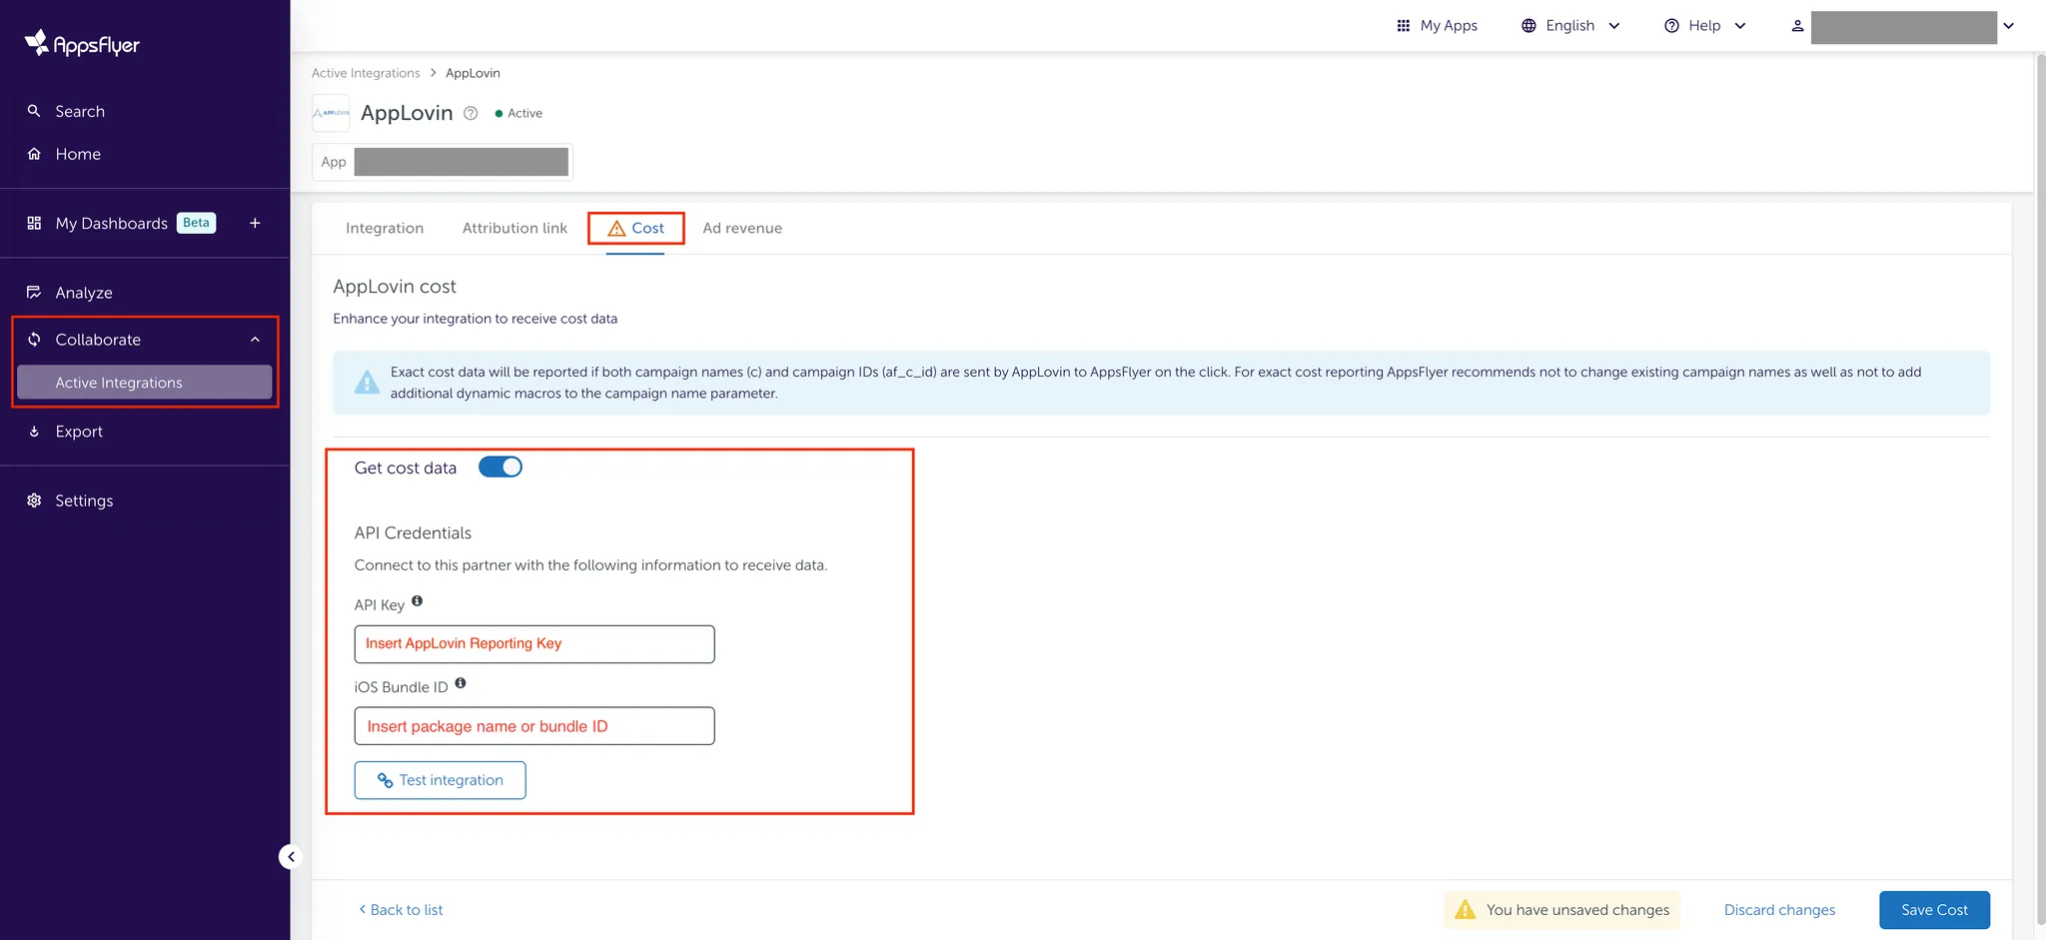Viewport: 2046px width, 940px height.
Task: Open Settings using the gear icon
Action: coord(33,499)
